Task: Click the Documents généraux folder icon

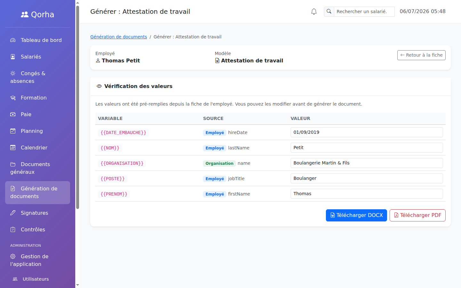Action: click(13, 164)
